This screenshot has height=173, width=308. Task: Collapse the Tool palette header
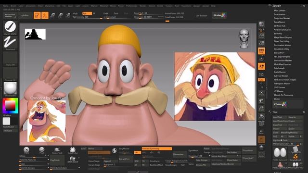[x=275, y=112]
